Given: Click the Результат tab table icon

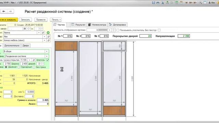Looking at the screenshot, I should coord(73,25).
